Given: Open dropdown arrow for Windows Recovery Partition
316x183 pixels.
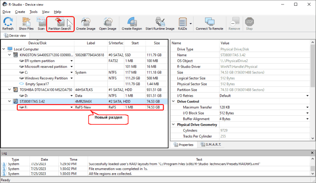Looking at the screenshot, I should (72, 78).
